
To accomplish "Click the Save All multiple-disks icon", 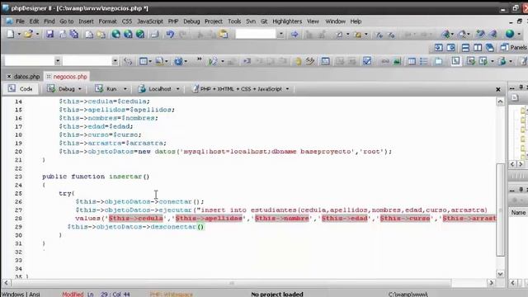I will click(x=73, y=34).
